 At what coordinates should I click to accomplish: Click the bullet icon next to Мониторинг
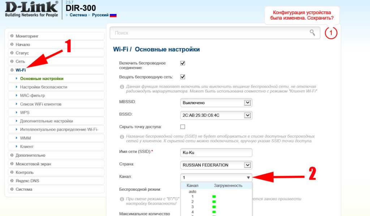[x=12, y=36]
